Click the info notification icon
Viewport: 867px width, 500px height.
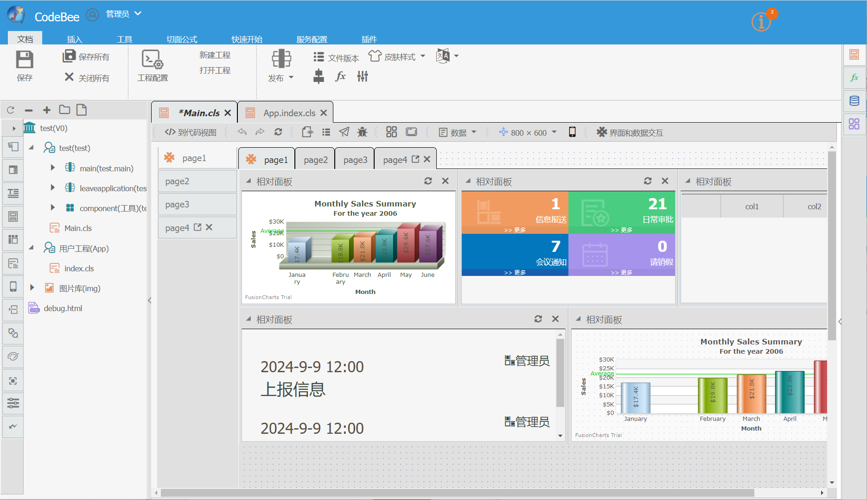(x=761, y=22)
